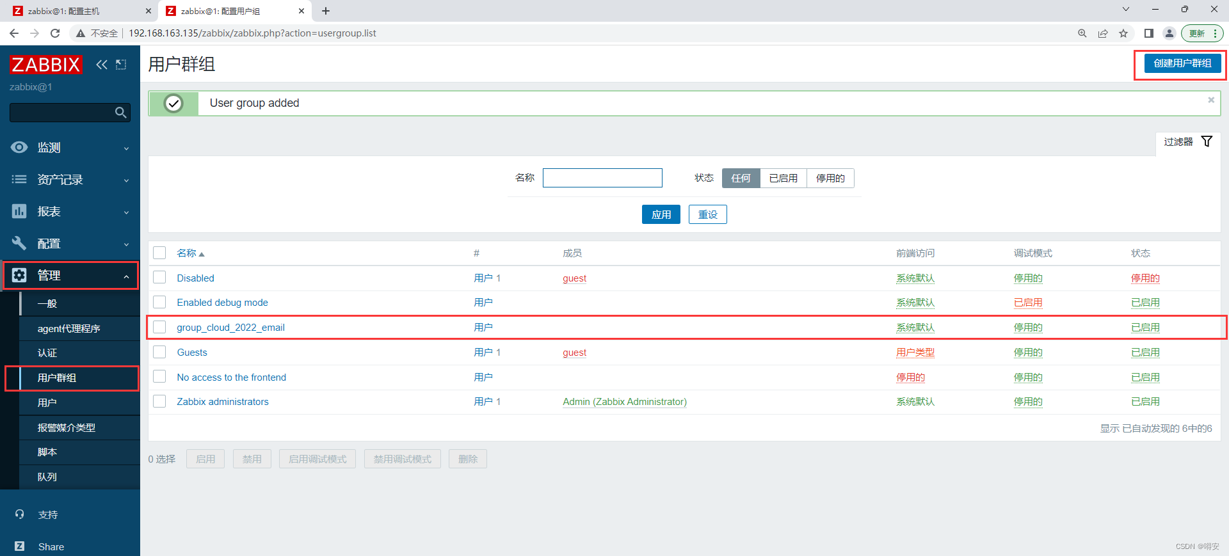This screenshot has height=556, width=1229.
Task: Click the Inventory list icon
Action: [x=19, y=179]
